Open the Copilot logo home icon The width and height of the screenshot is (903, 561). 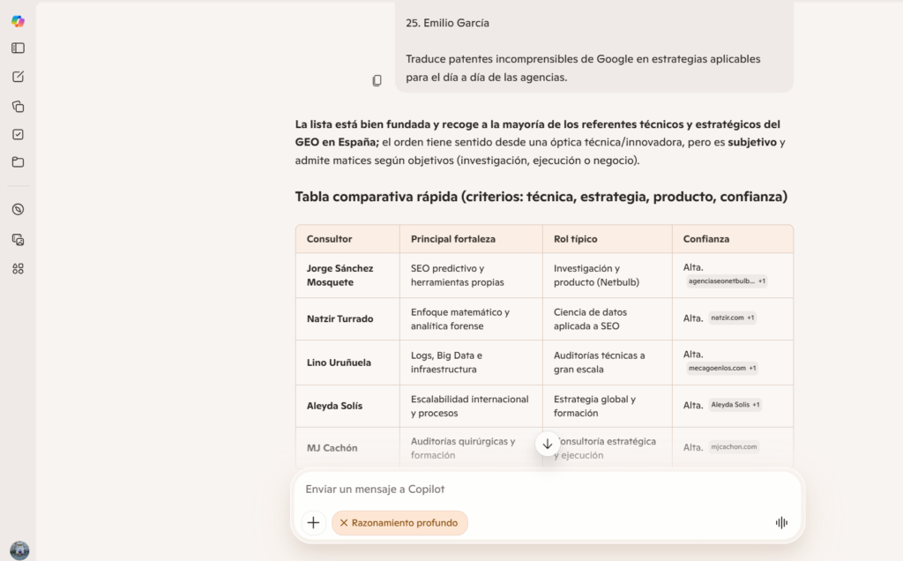pos(18,21)
